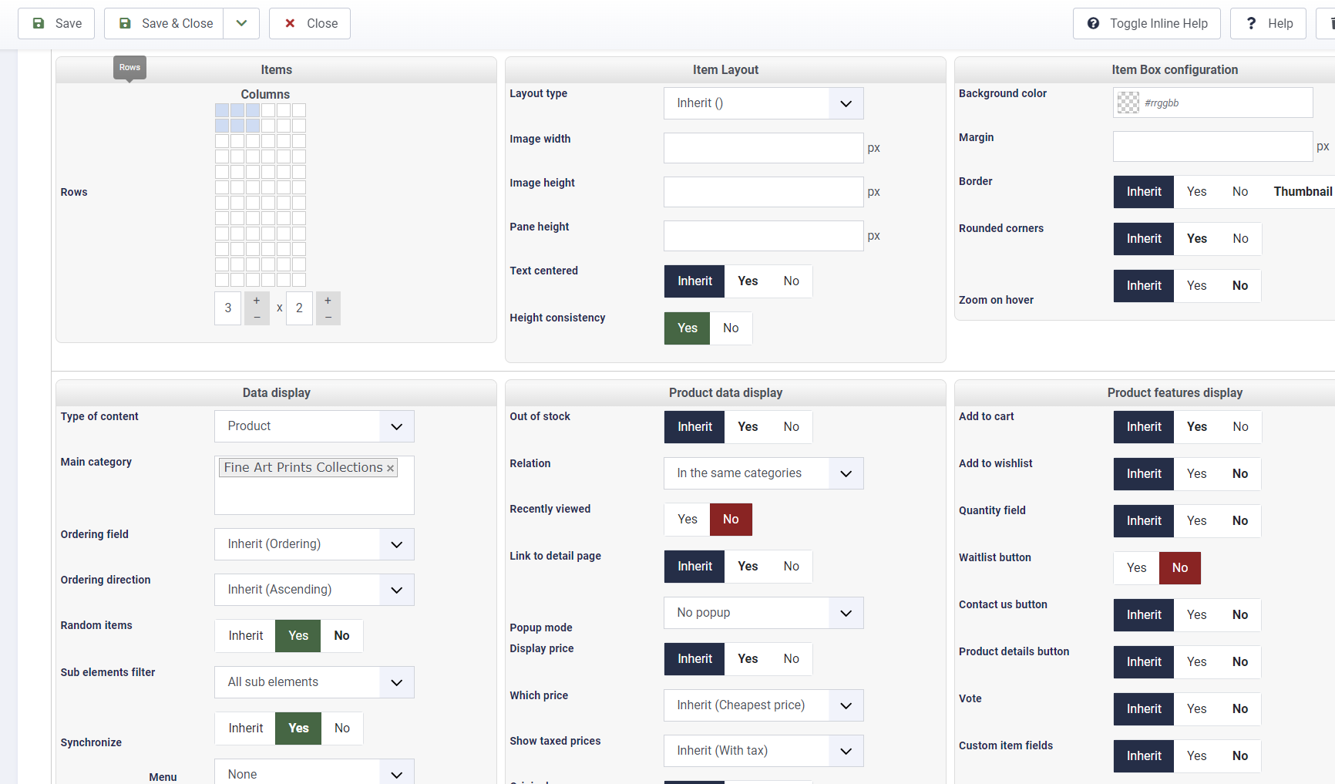The height and width of the screenshot is (784, 1335).
Task: Click Save & Close
Action: [x=164, y=23]
